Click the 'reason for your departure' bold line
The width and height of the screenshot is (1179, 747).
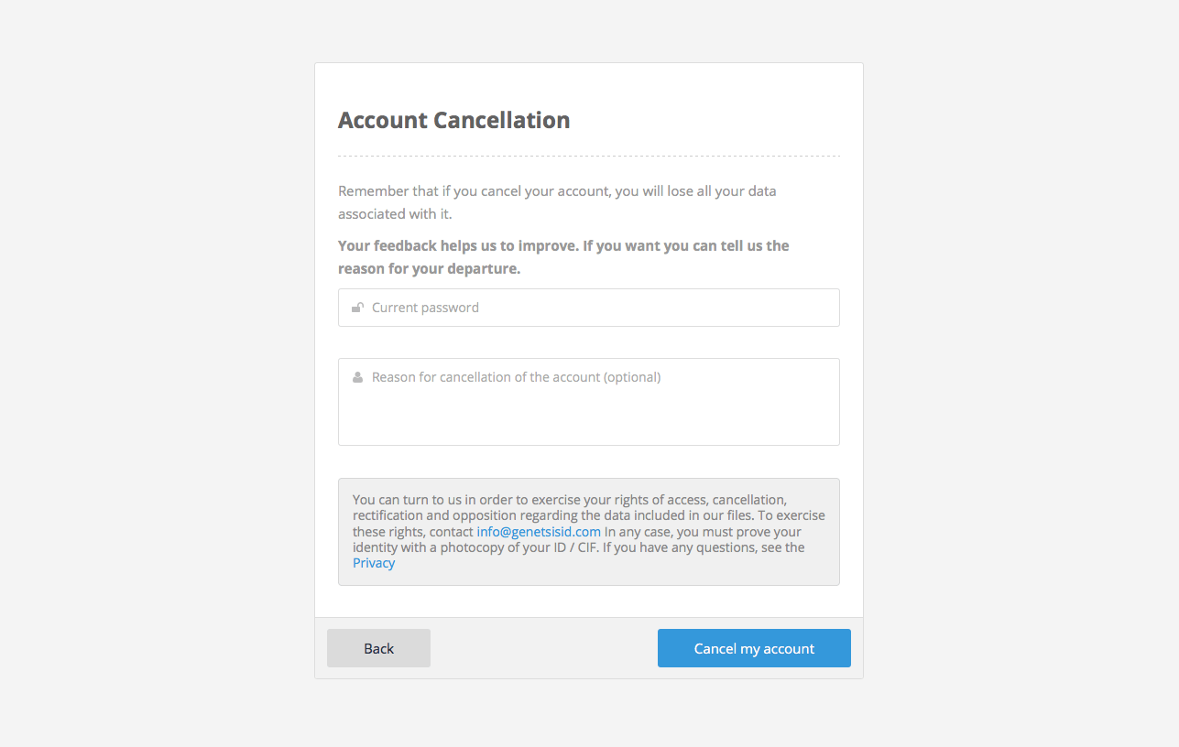[429, 269]
